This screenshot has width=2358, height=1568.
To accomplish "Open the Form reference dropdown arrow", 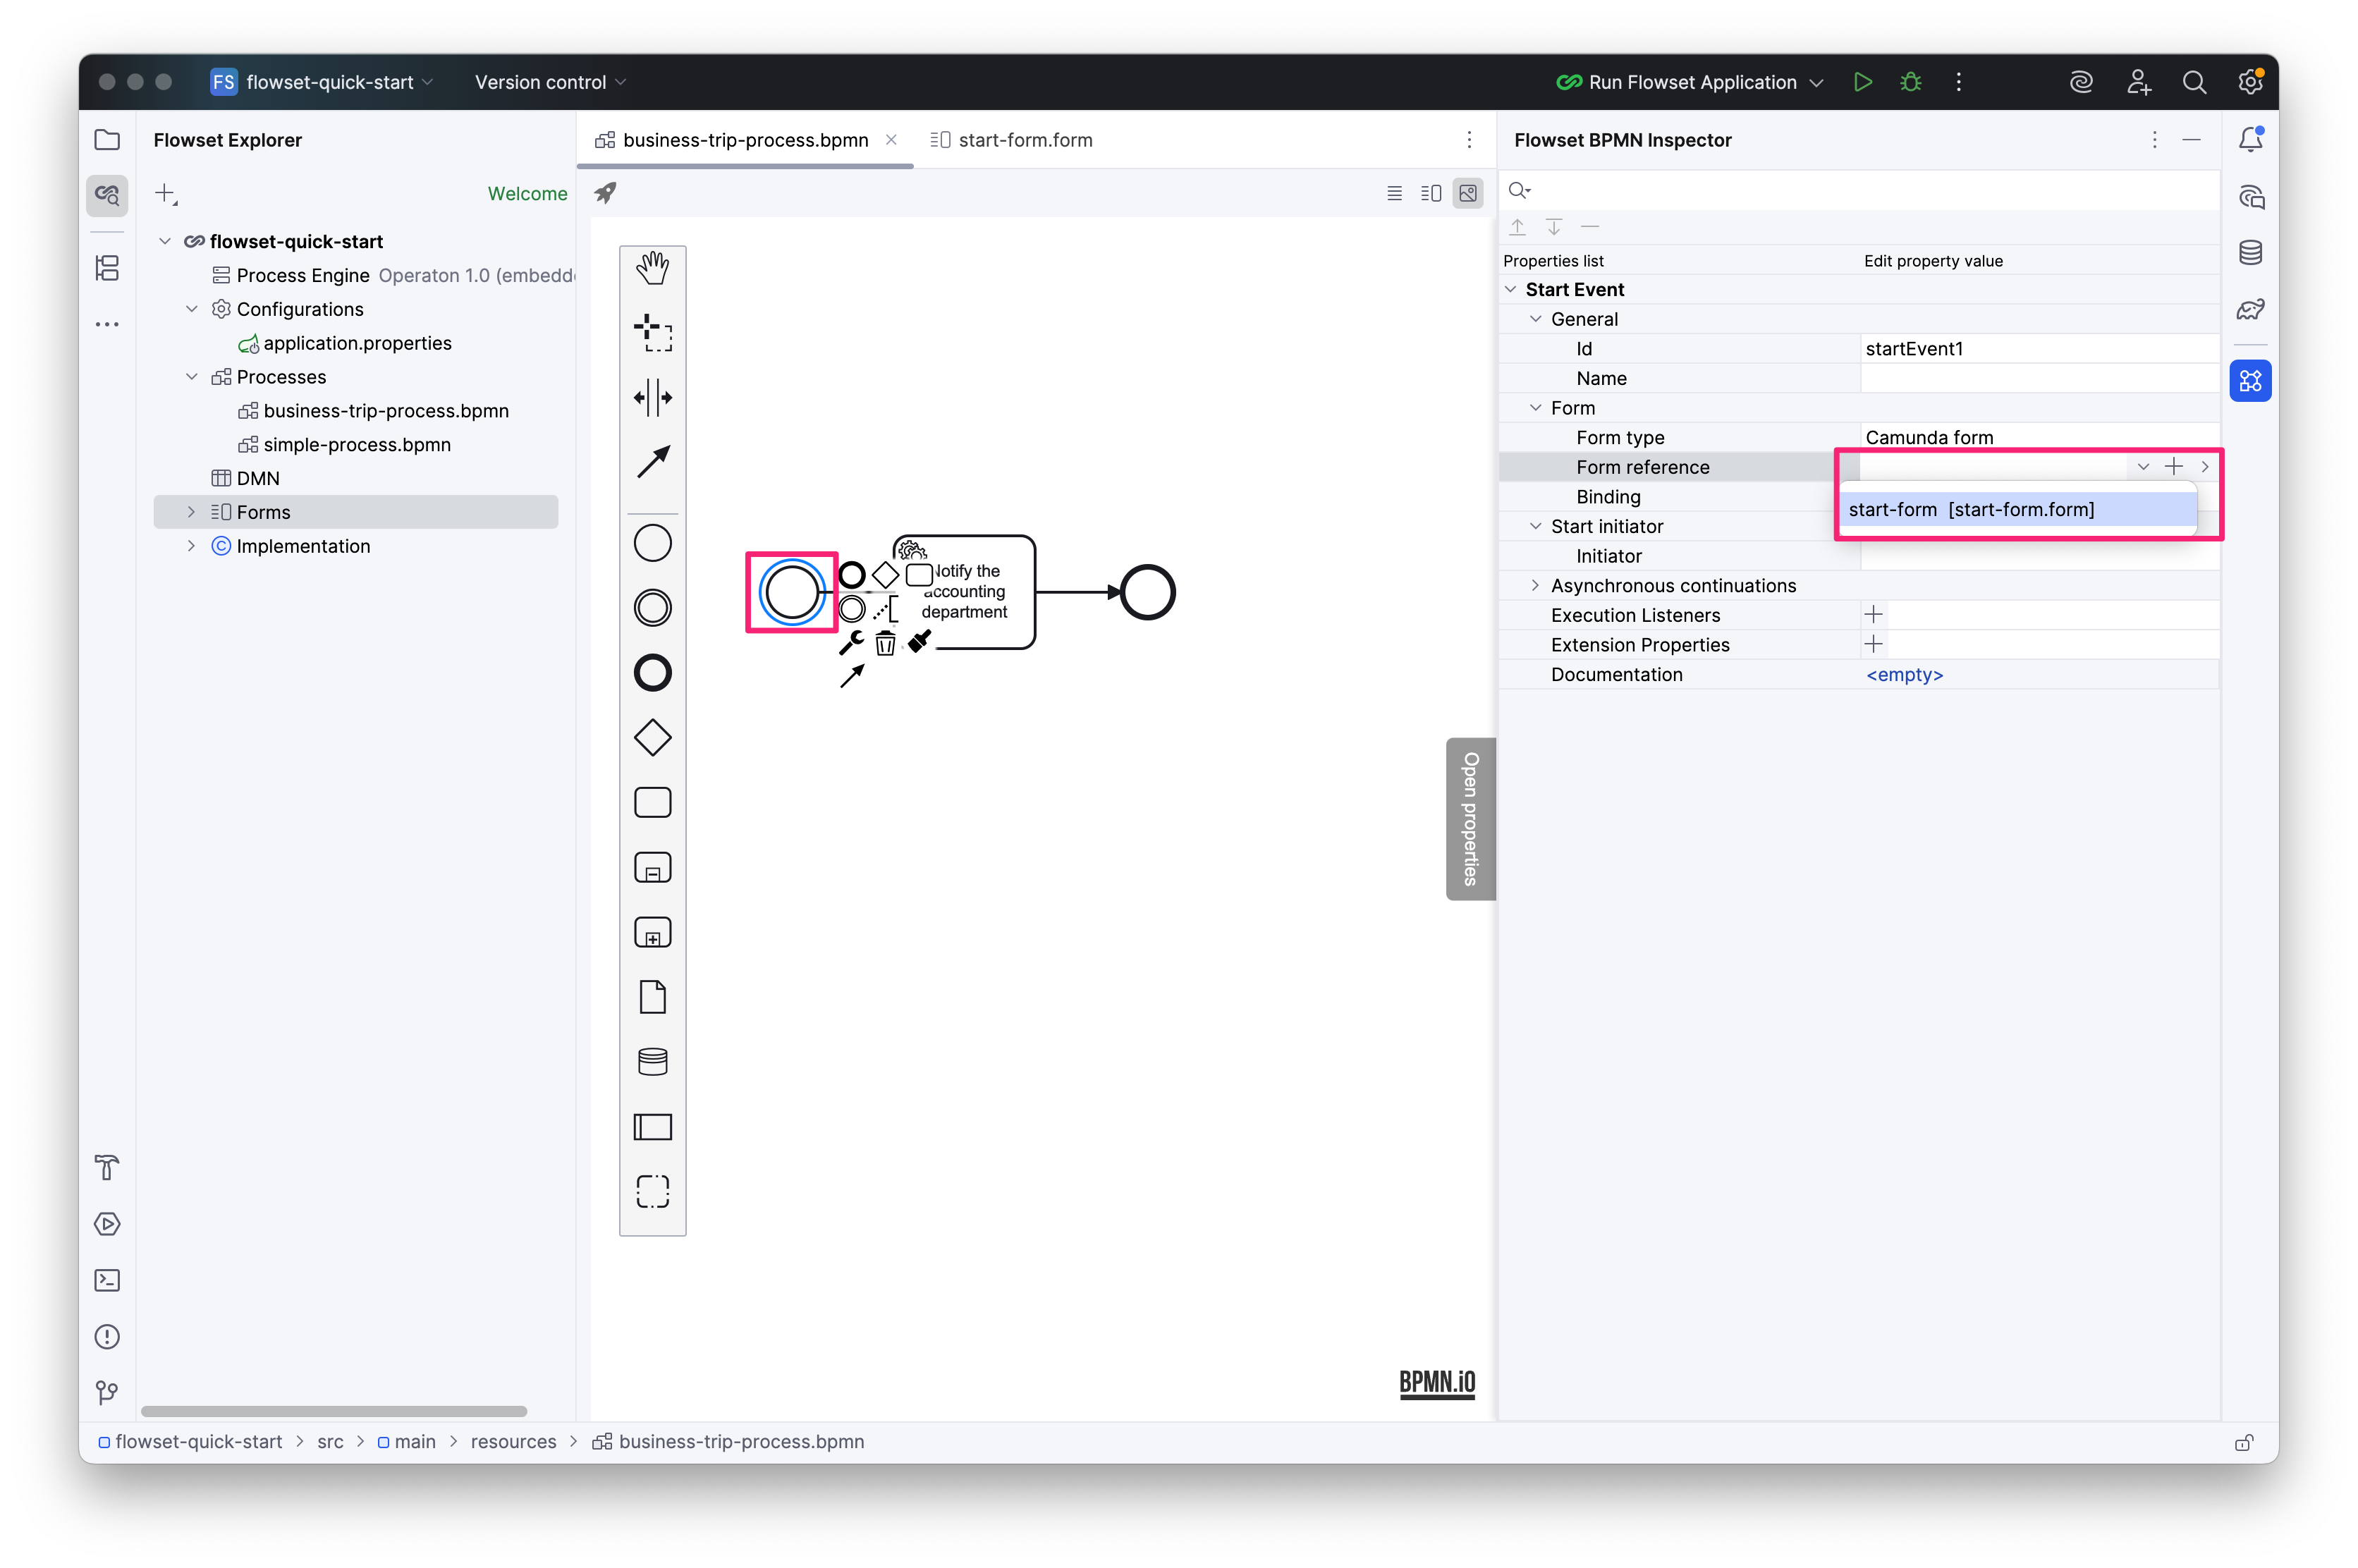I will [x=2142, y=467].
